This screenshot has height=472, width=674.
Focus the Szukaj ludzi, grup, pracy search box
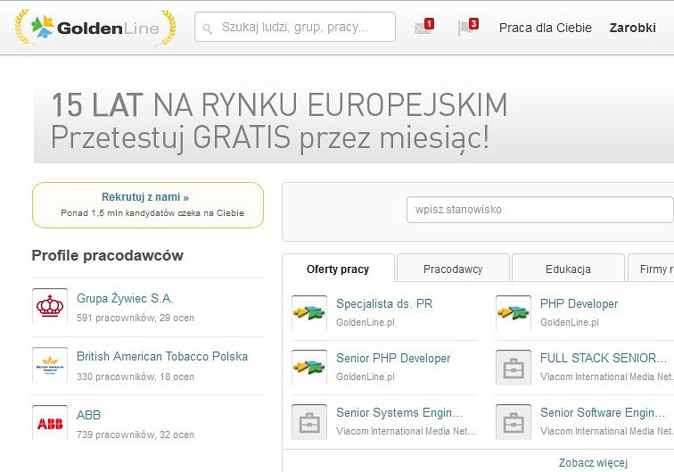(x=295, y=27)
